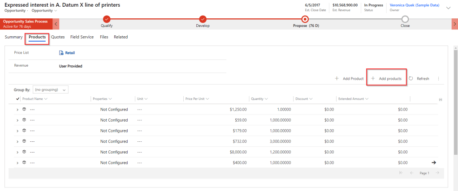Advance the process with the right red chevron
The image size is (458, 191).
[x=454, y=23]
